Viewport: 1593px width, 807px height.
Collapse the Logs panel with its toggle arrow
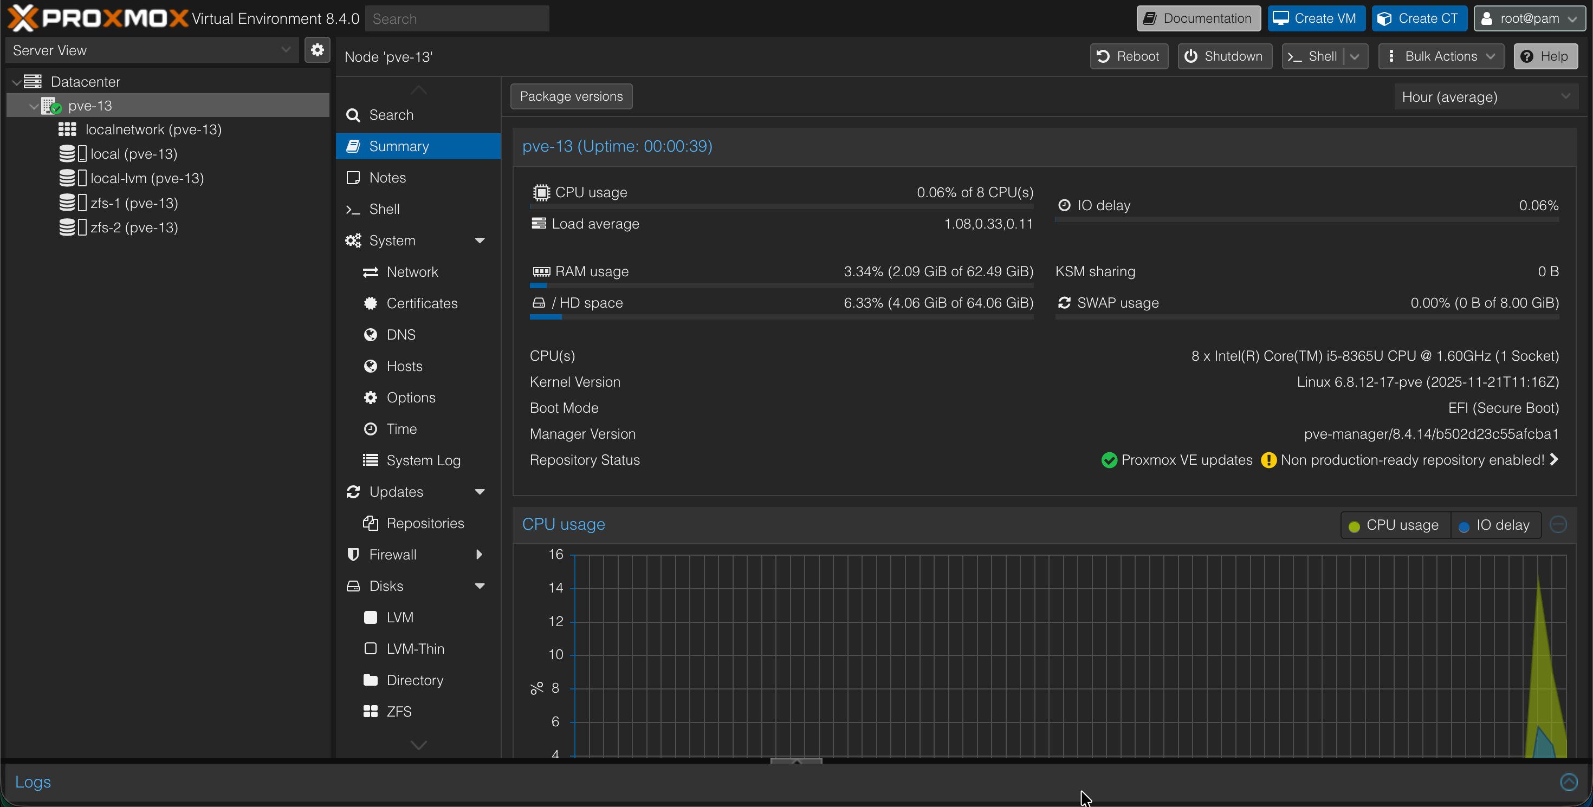1569,782
